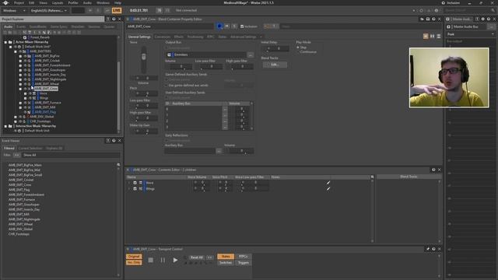498x280 pixels.
Task: Toggle Override parent under Output Bus
Action: pyautogui.click(x=167, y=48)
